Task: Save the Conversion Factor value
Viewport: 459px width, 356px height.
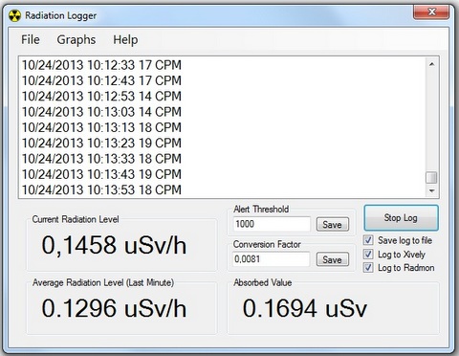Action: click(x=333, y=259)
